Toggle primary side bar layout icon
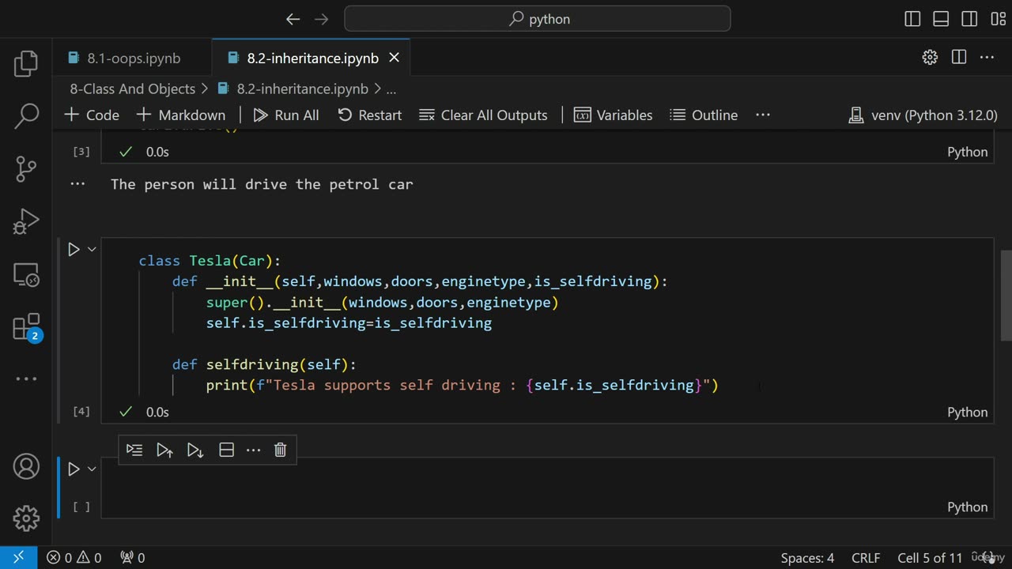Image resolution: width=1012 pixels, height=569 pixels. pos(912,19)
